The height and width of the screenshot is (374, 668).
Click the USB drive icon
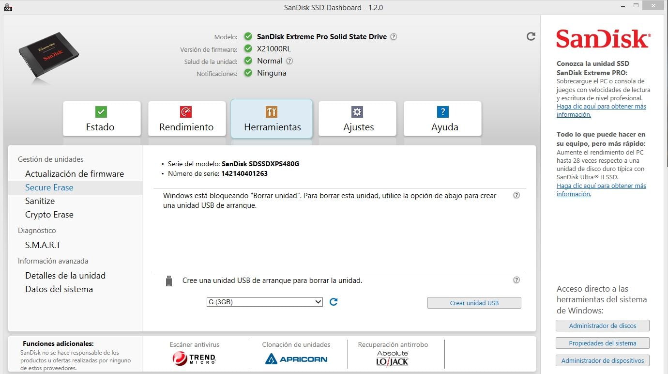point(169,281)
